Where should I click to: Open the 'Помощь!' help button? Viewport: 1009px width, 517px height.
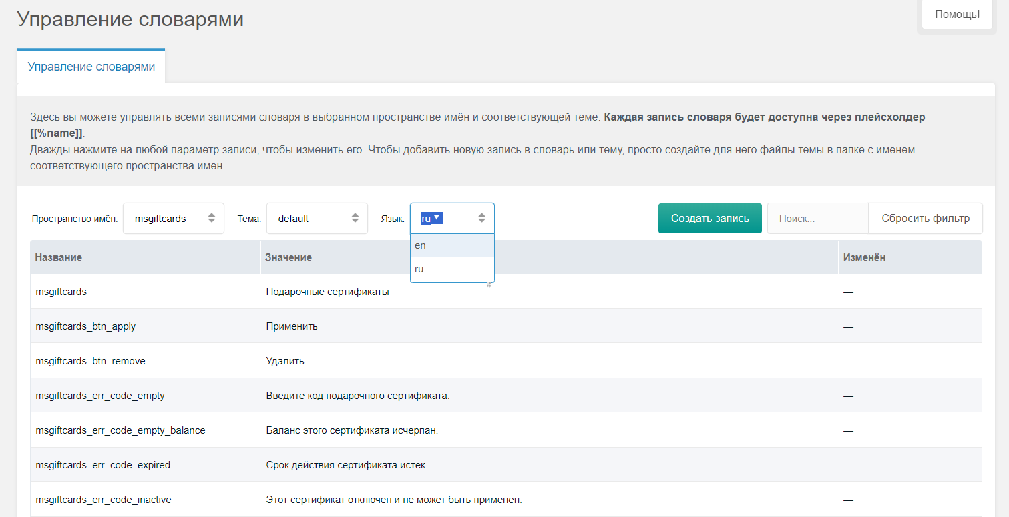pos(957,14)
